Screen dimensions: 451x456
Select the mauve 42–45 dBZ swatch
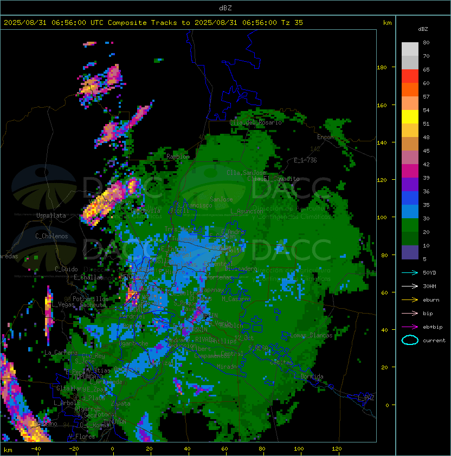point(410,157)
